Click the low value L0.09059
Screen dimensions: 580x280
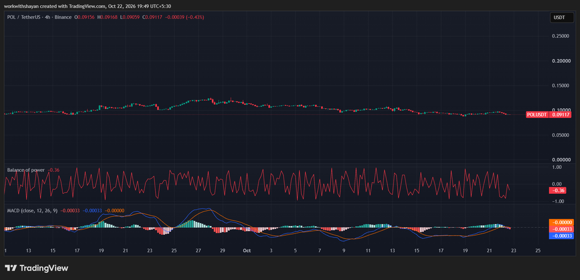coord(130,18)
